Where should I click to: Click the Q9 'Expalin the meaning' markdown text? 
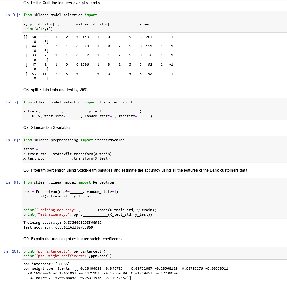tap(73, 239)
